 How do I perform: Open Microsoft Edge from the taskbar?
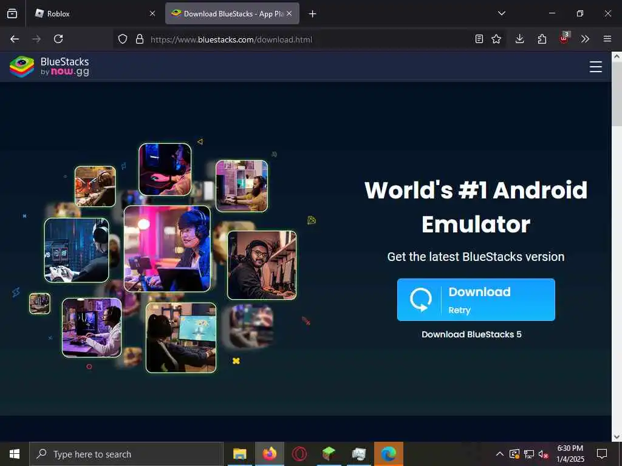389,454
